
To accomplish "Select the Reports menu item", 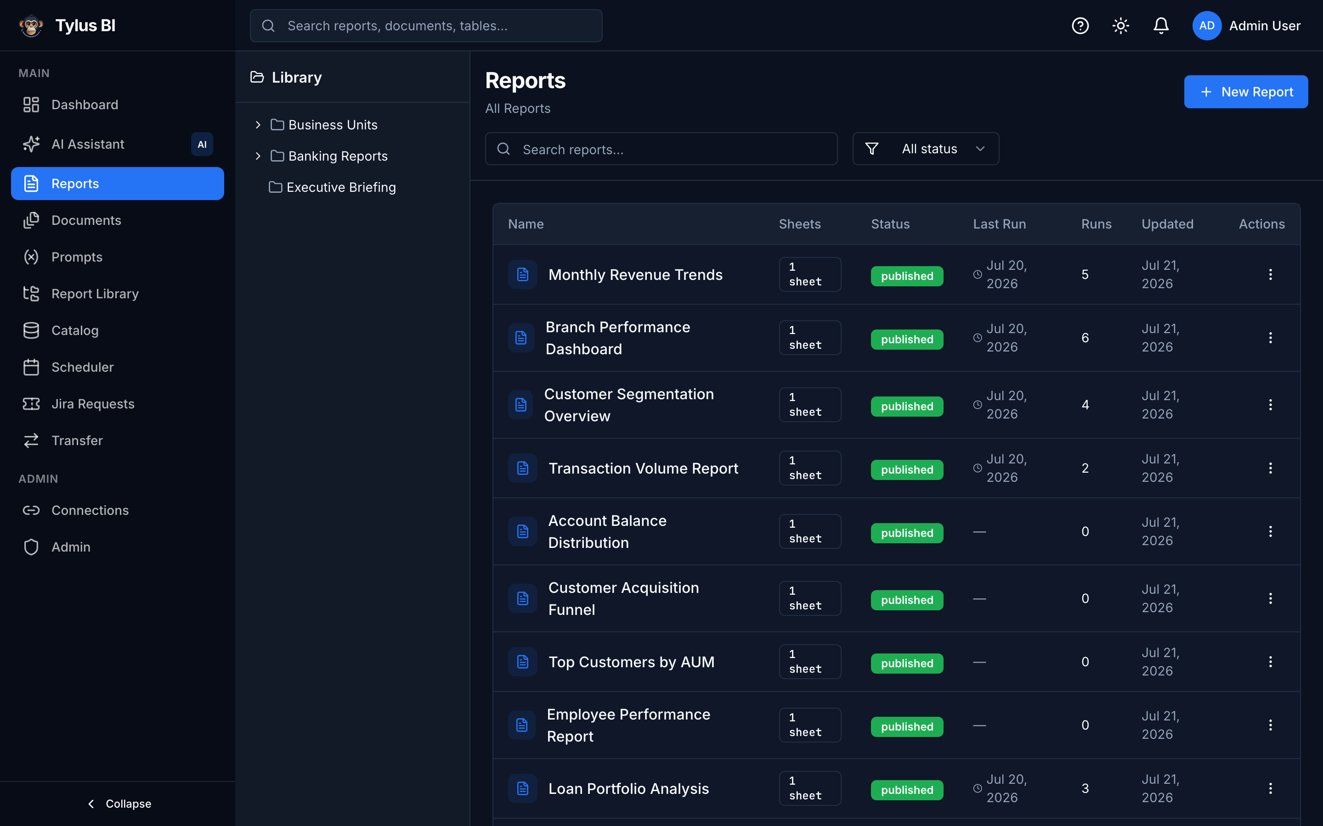I will [x=118, y=184].
